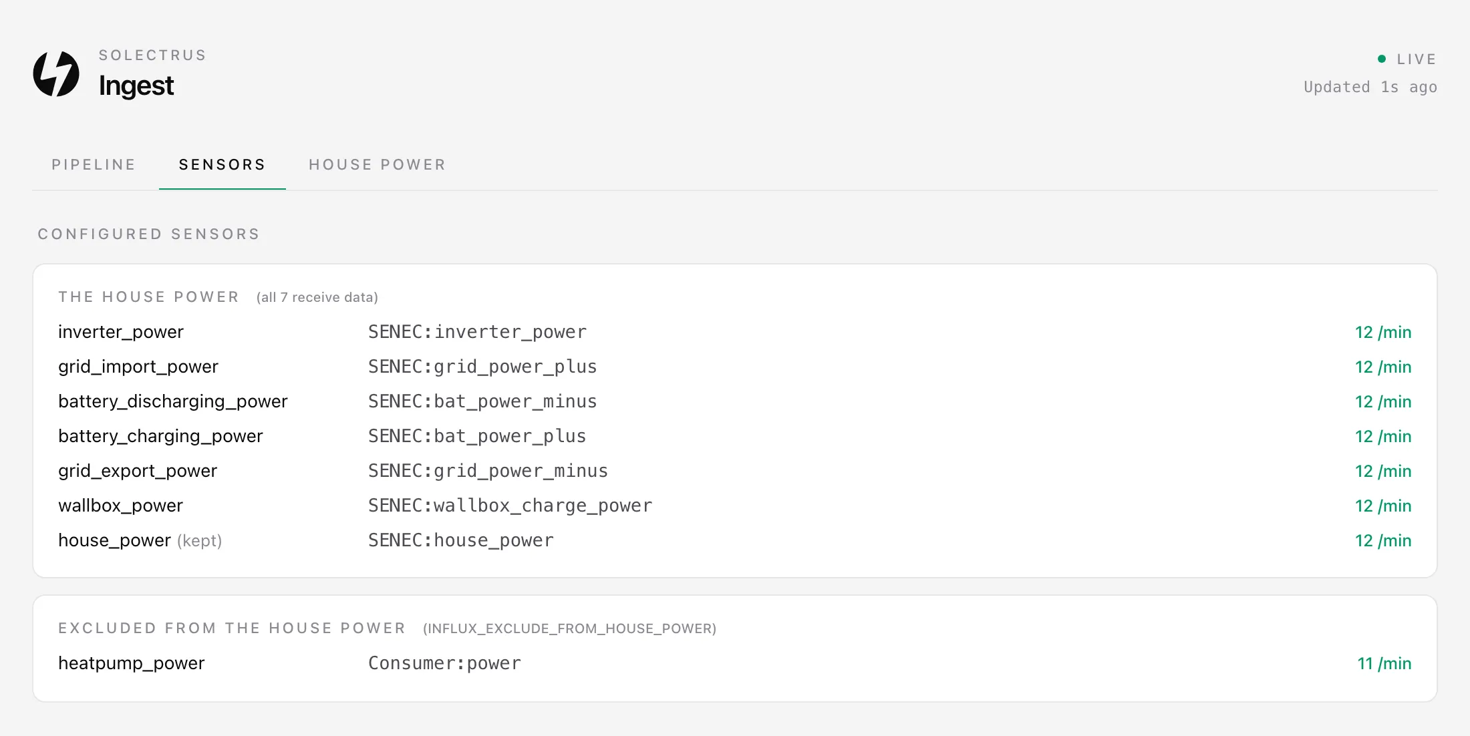Select the house_power (kept) sensor name
1470x736 pixels.
click(x=140, y=540)
